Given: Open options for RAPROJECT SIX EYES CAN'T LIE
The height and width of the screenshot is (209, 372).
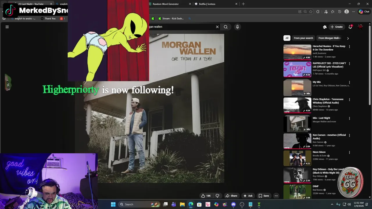Looking at the screenshot, I should [349, 64].
